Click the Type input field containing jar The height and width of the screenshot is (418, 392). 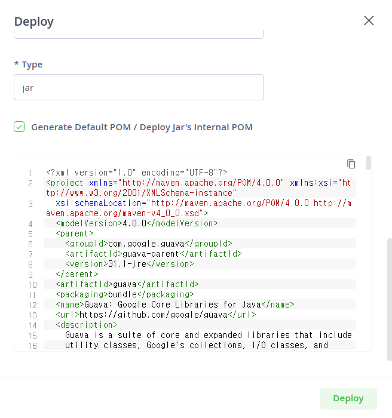(x=139, y=87)
